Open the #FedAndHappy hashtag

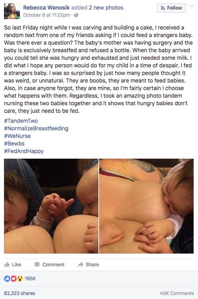(24, 151)
